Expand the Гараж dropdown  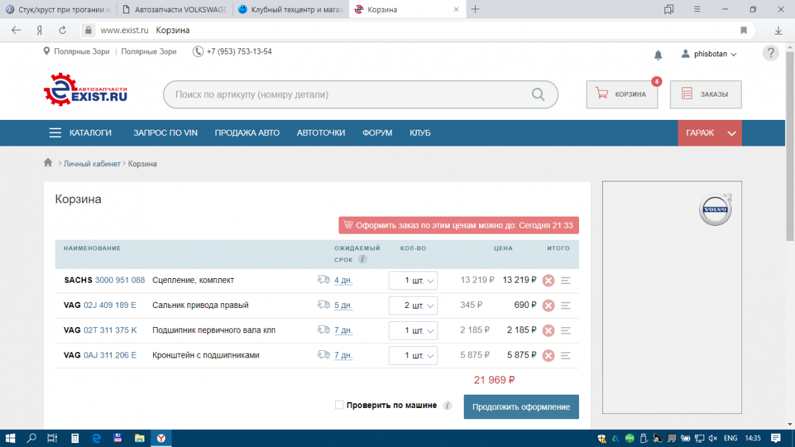[x=710, y=132]
